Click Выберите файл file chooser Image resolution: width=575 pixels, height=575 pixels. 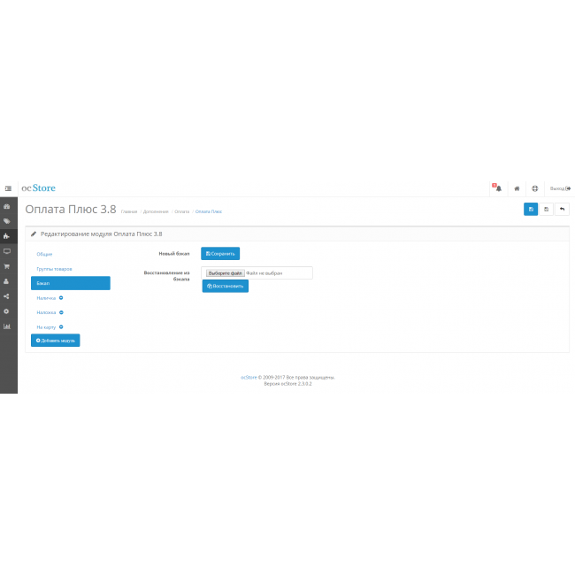[x=225, y=273]
